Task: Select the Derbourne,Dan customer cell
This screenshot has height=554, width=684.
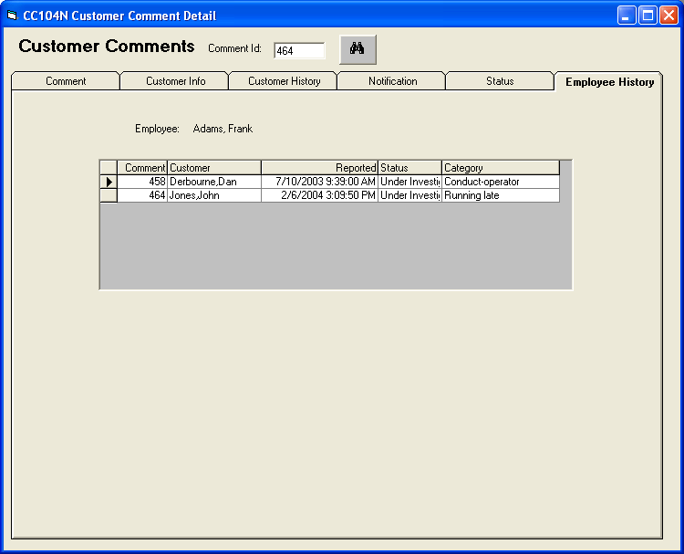Action: pyautogui.click(x=214, y=182)
